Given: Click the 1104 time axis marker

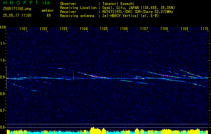Looking at the screenshot, I should tap(84, 28).
